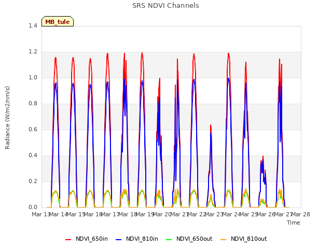Click the 1.0 y-axis tick label

pos(33,77)
